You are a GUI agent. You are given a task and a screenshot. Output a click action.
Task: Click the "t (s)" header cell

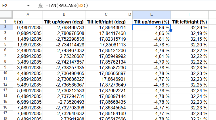[28, 21]
